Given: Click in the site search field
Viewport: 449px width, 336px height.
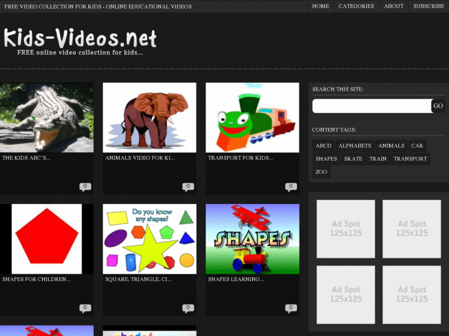Looking at the screenshot, I should tap(372, 106).
